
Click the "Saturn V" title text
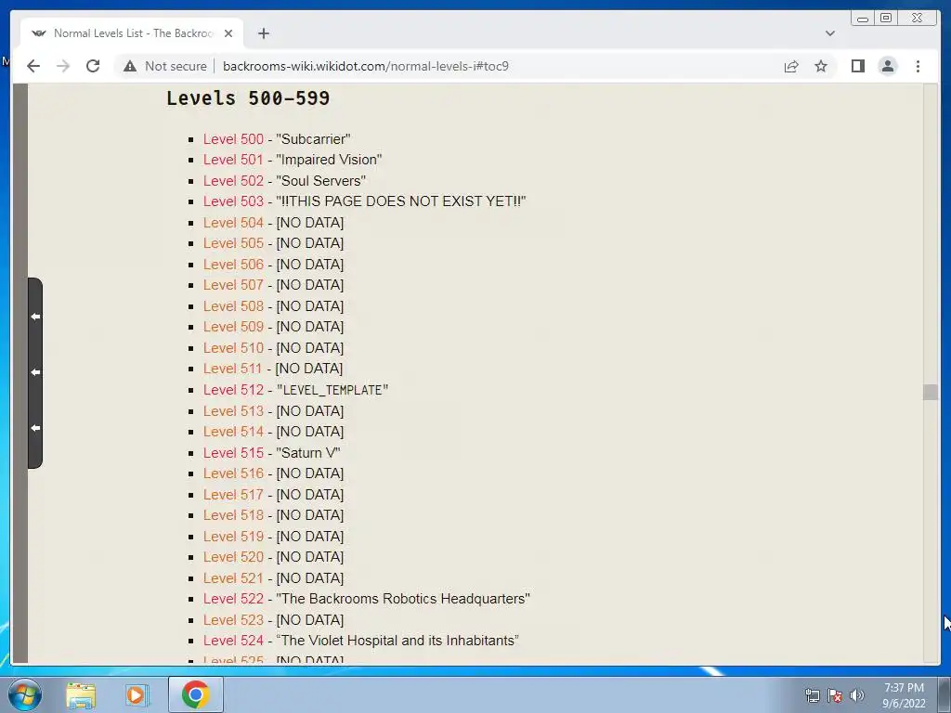tap(308, 453)
